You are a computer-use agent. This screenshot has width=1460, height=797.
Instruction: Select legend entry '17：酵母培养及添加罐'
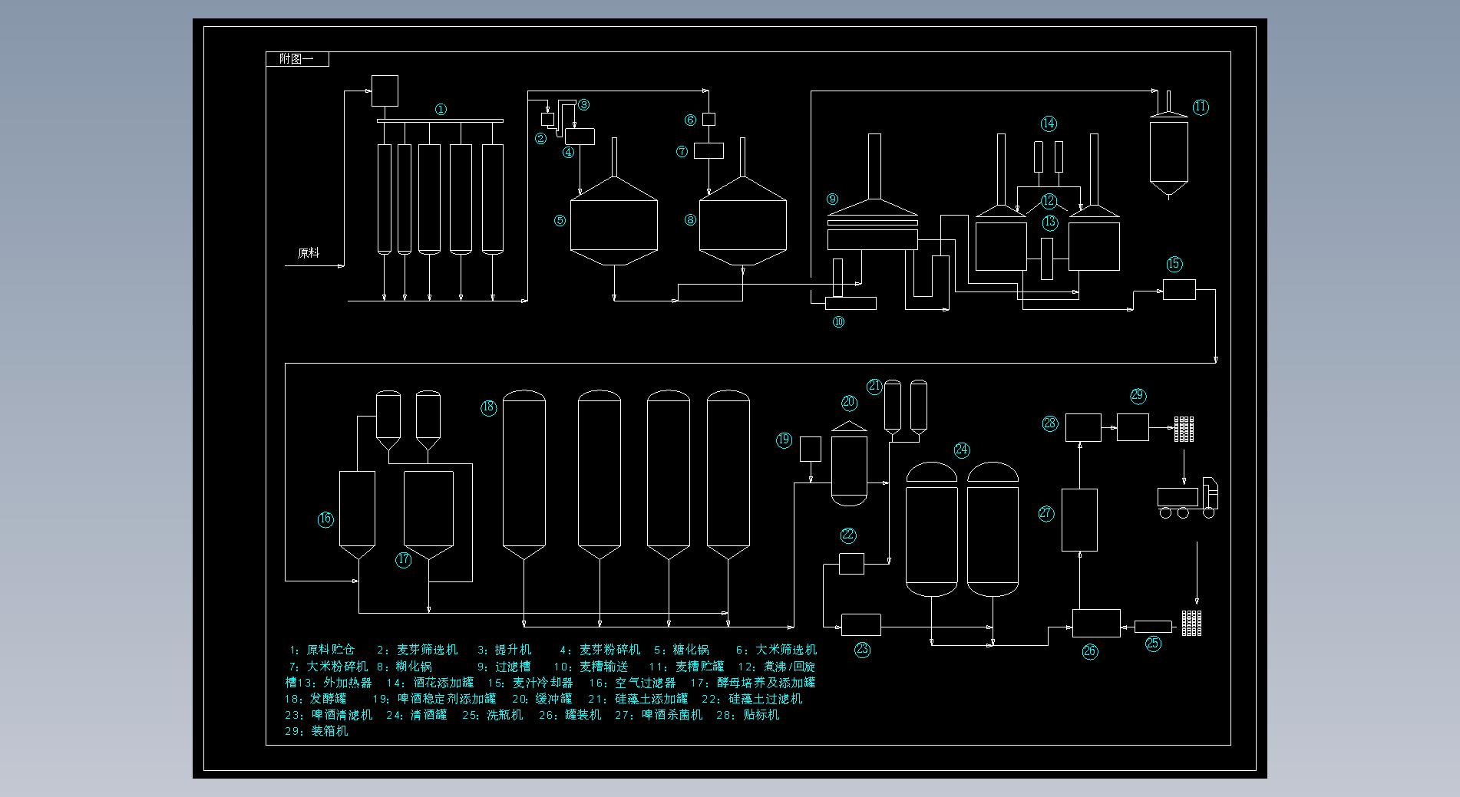(x=753, y=683)
